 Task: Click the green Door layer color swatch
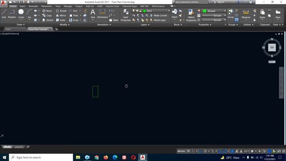(145, 11)
